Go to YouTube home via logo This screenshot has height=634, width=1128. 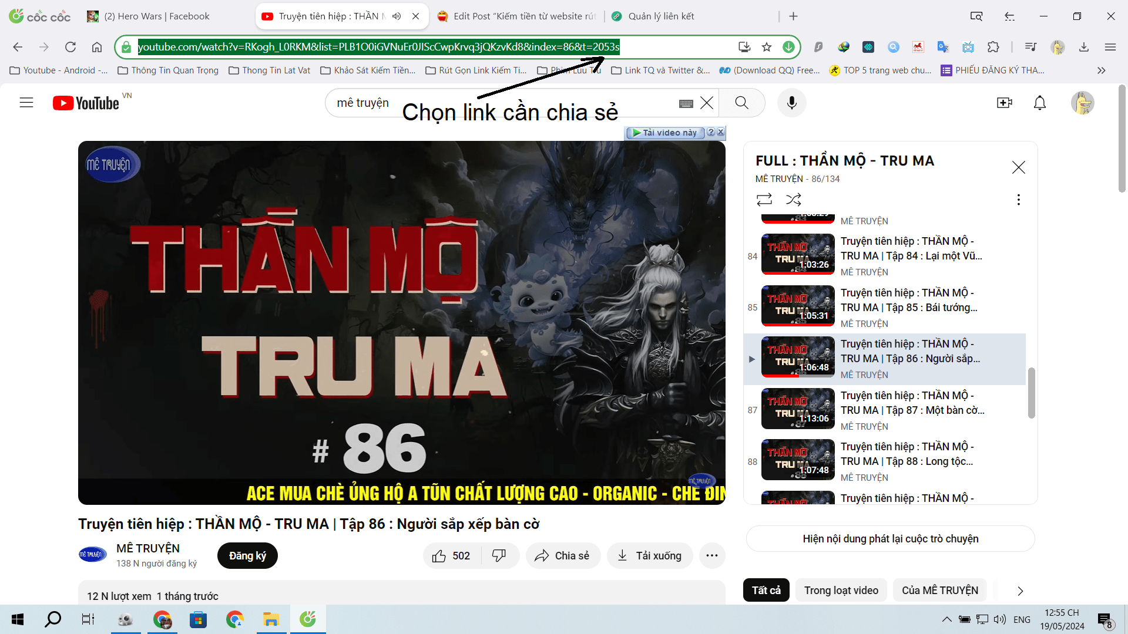click(x=86, y=103)
